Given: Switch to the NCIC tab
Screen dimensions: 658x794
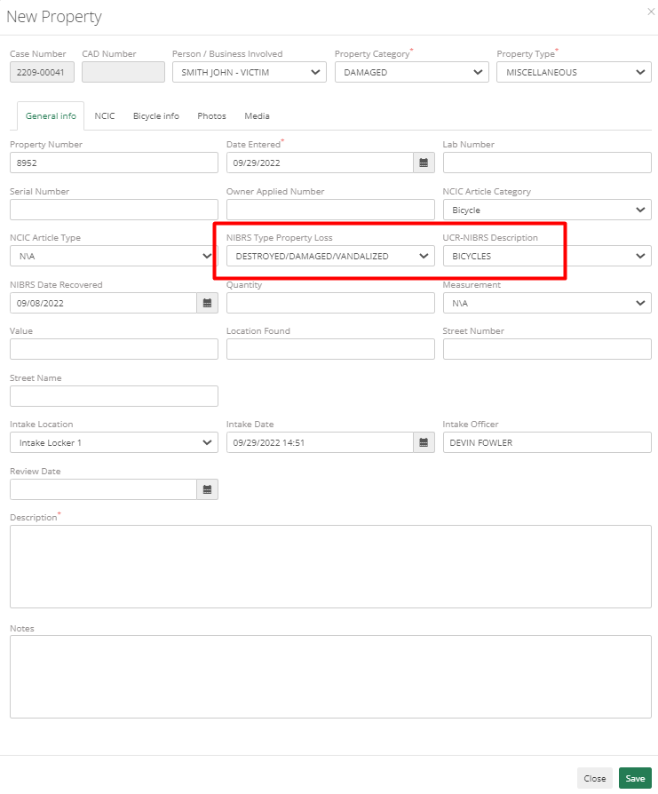Looking at the screenshot, I should point(105,115).
